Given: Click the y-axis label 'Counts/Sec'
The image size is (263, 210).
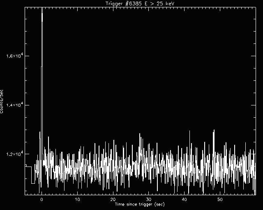Looking at the screenshot, I should pyautogui.click(x=2, y=101).
